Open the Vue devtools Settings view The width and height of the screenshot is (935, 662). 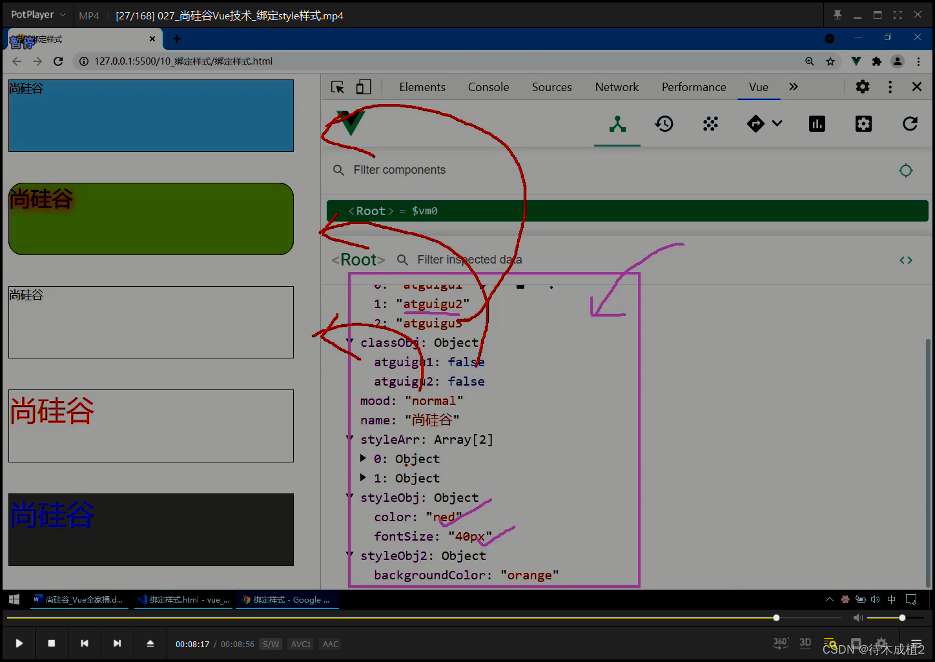click(x=863, y=124)
